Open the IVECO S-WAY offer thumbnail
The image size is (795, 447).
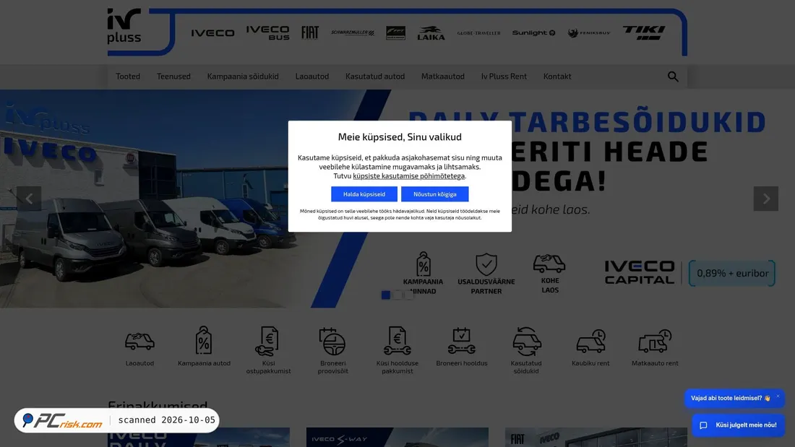397,438
